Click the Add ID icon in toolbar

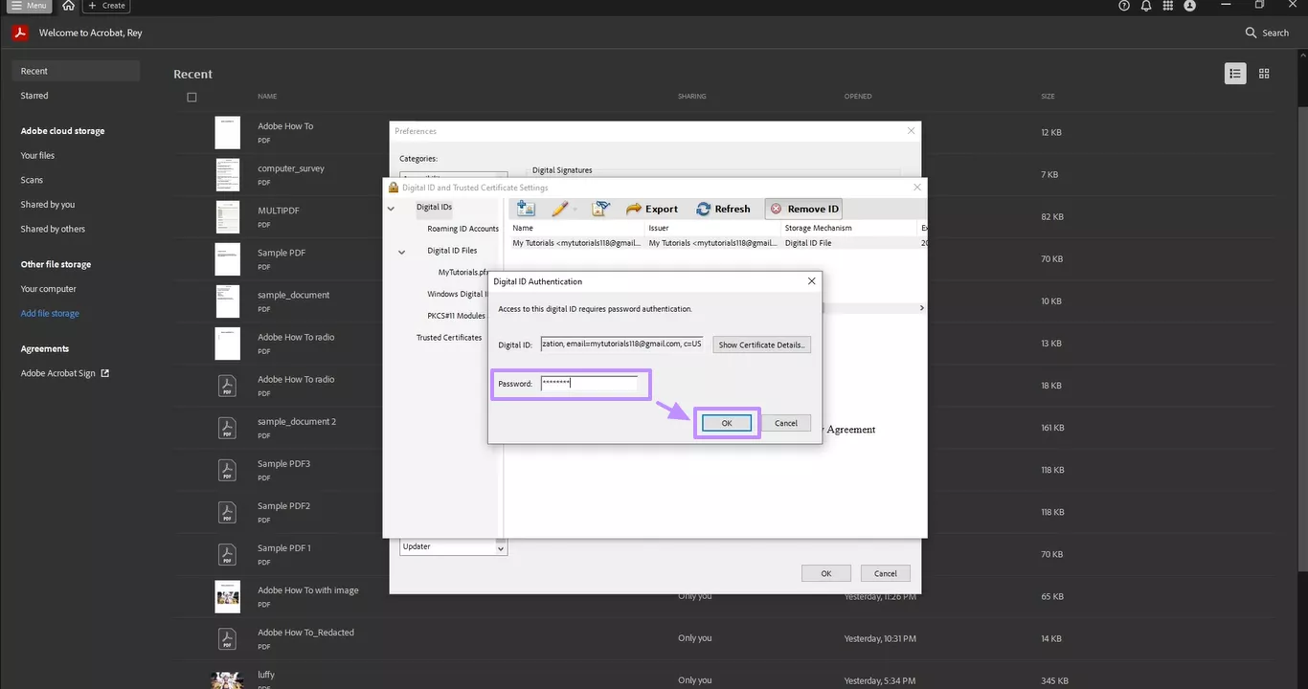(526, 209)
